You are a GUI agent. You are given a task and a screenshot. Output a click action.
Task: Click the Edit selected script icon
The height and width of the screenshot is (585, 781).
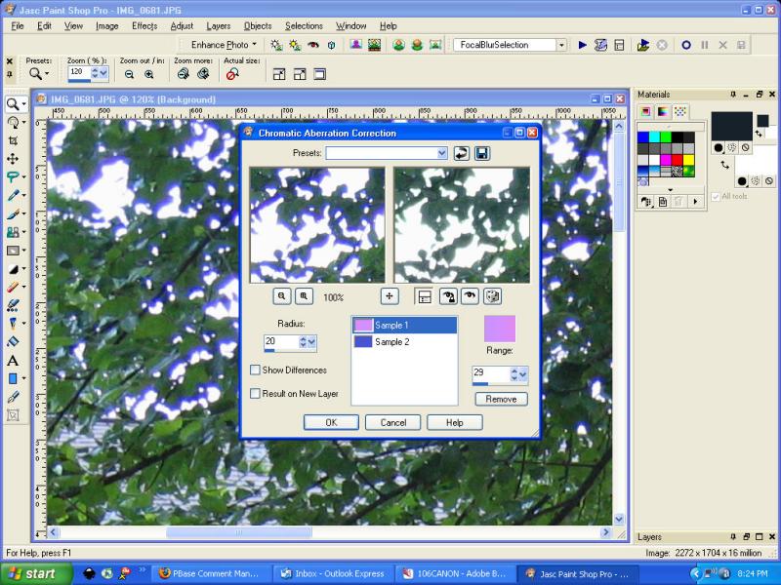point(600,45)
